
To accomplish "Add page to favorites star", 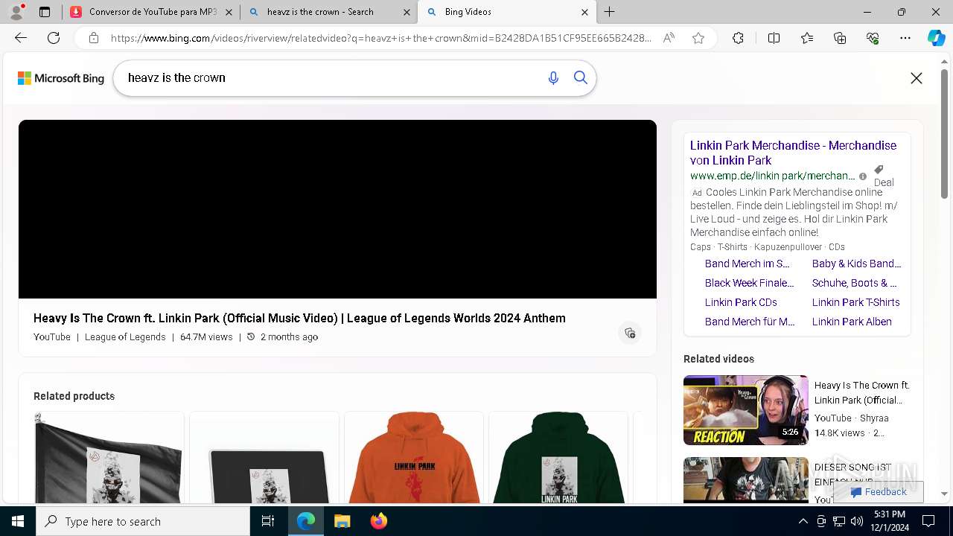I will click(x=698, y=38).
